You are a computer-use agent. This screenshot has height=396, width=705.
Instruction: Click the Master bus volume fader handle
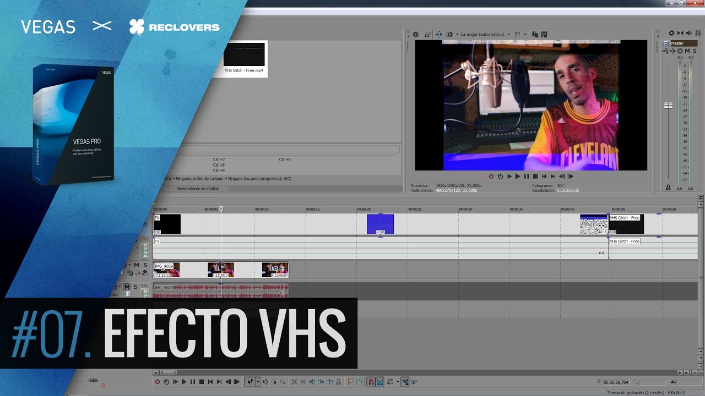coord(668,105)
